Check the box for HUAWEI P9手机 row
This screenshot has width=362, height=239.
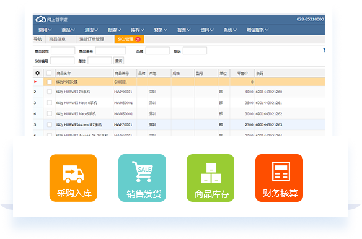pyautogui.click(x=50, y=92)
